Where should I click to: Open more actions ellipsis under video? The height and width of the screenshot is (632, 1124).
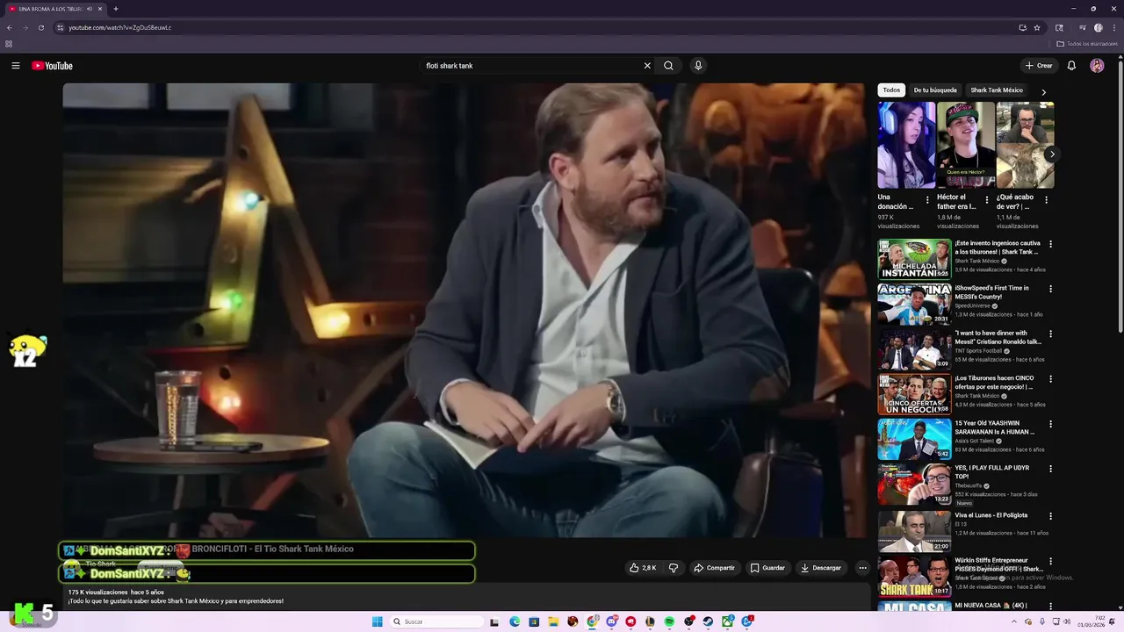(x=862, y=568)
